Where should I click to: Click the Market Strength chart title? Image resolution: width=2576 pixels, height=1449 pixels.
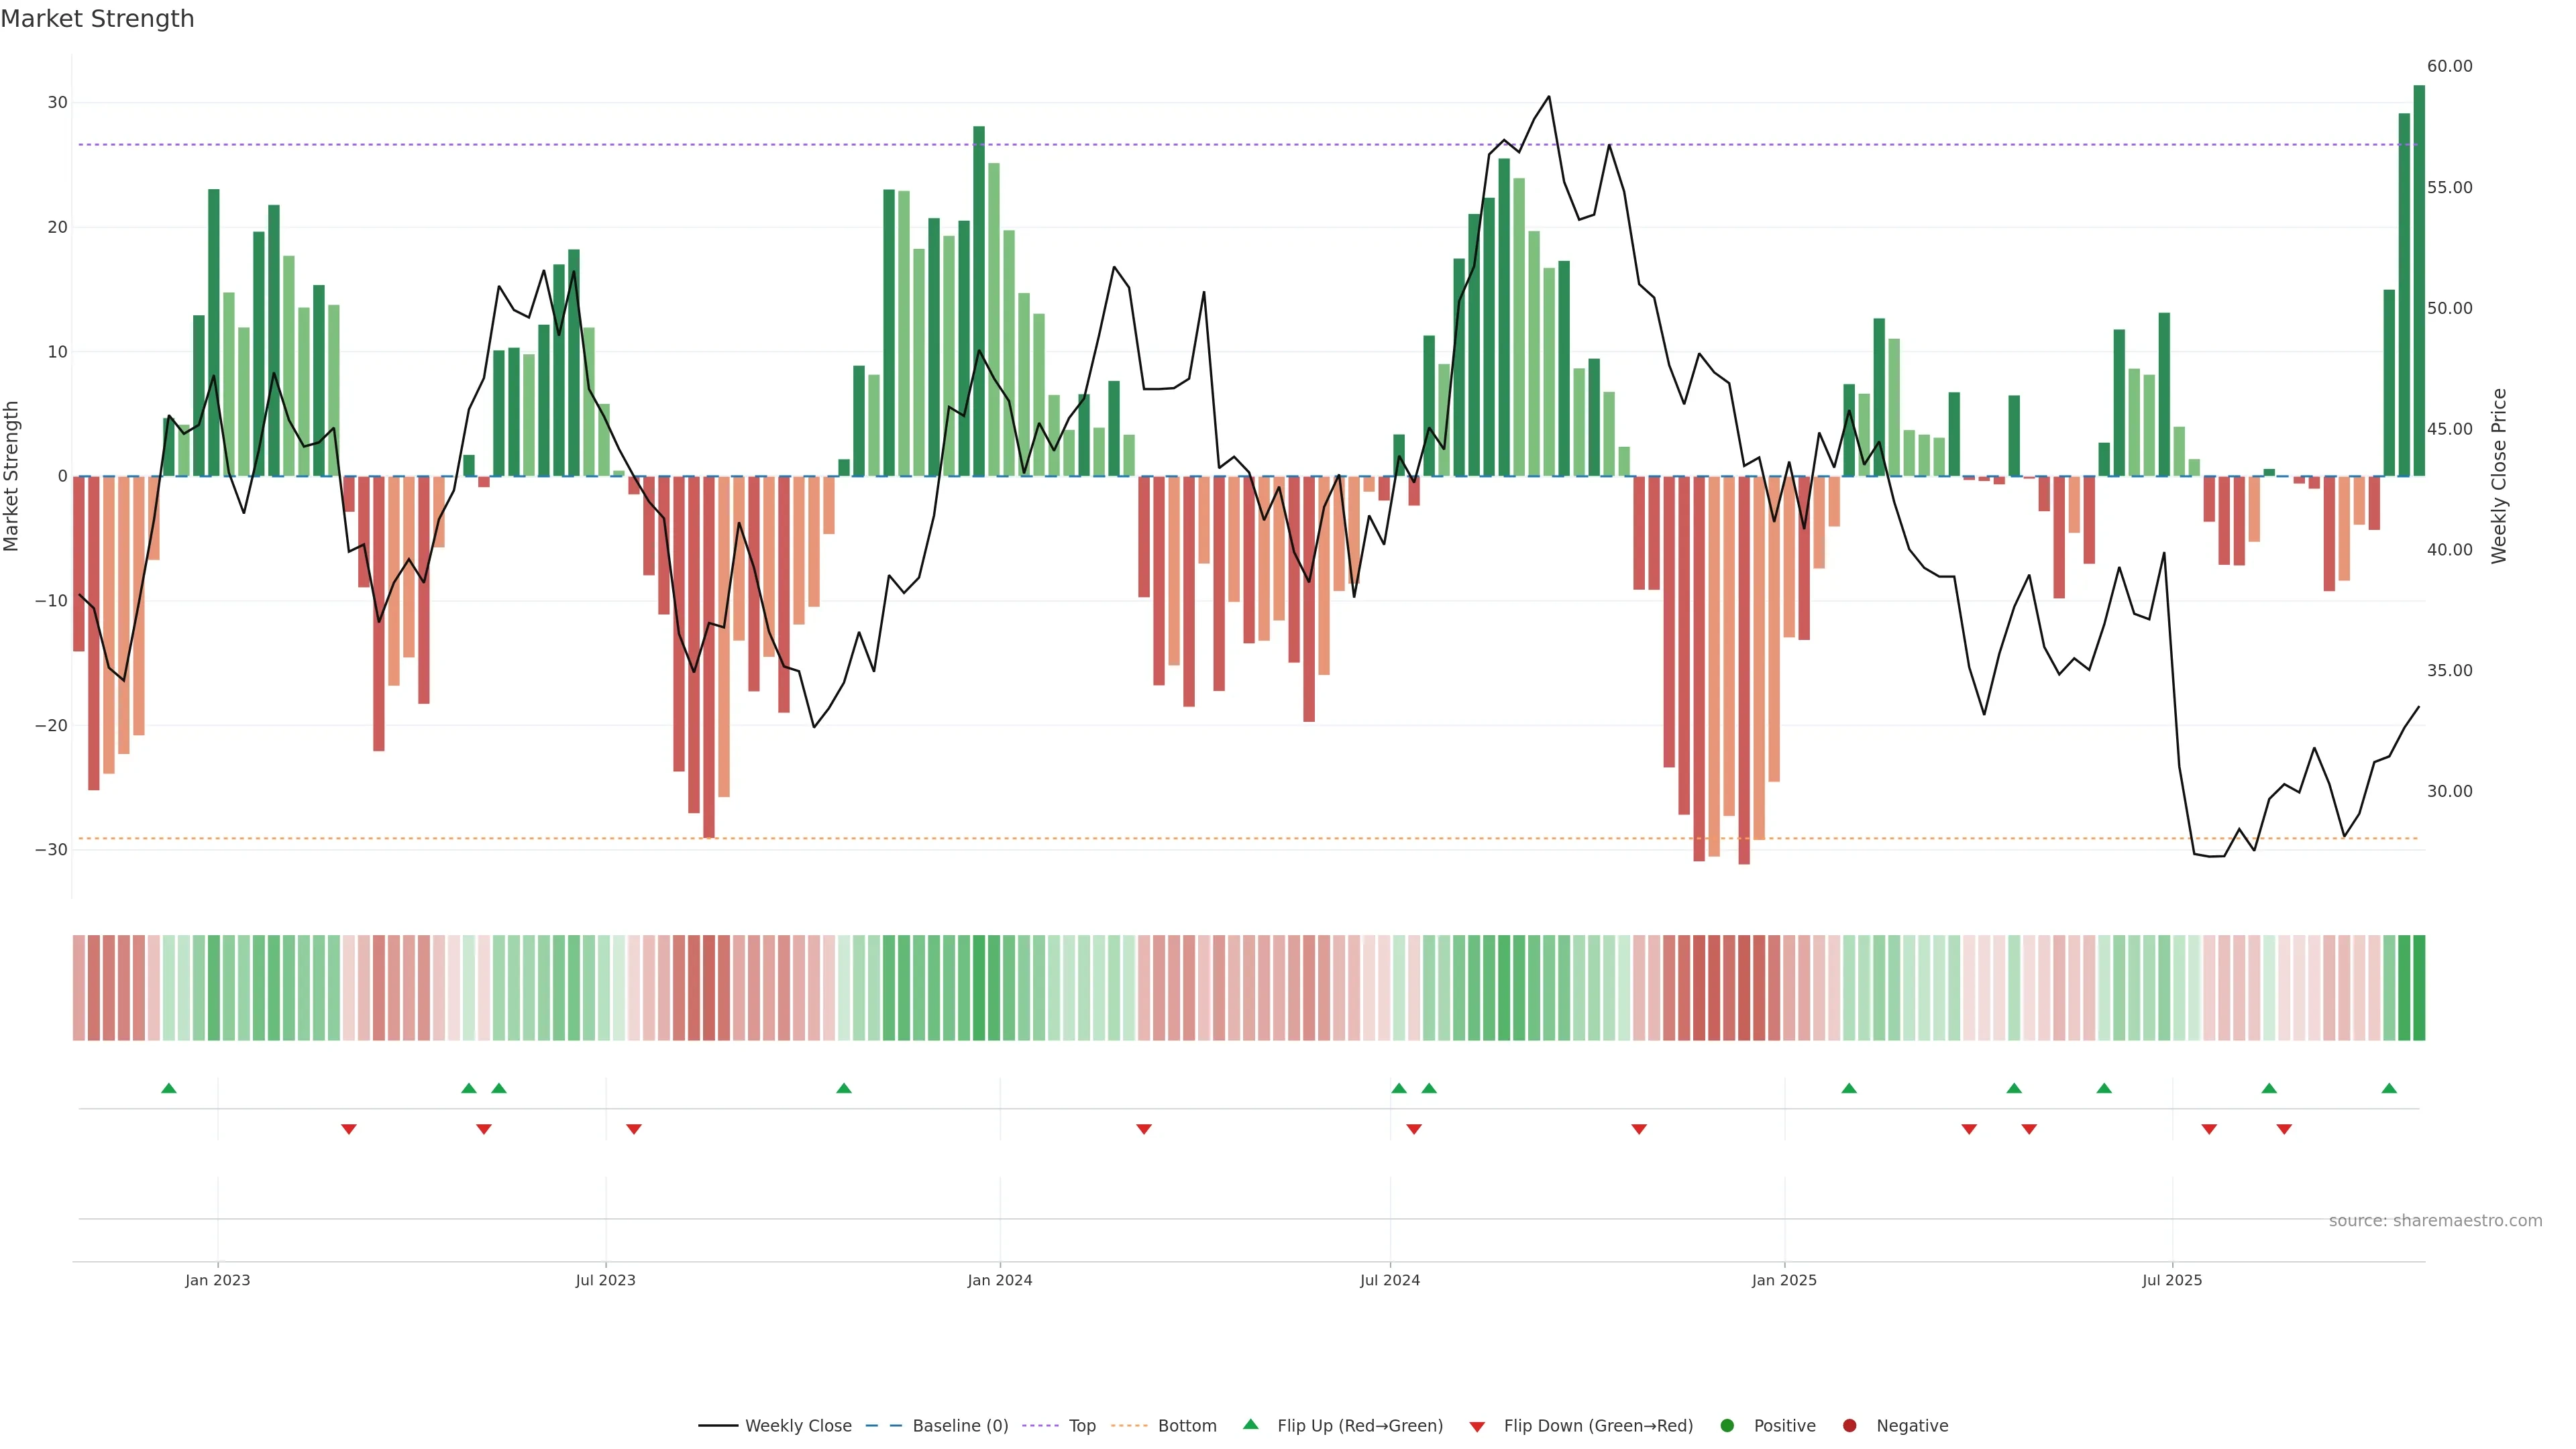(x=97, y=18)
